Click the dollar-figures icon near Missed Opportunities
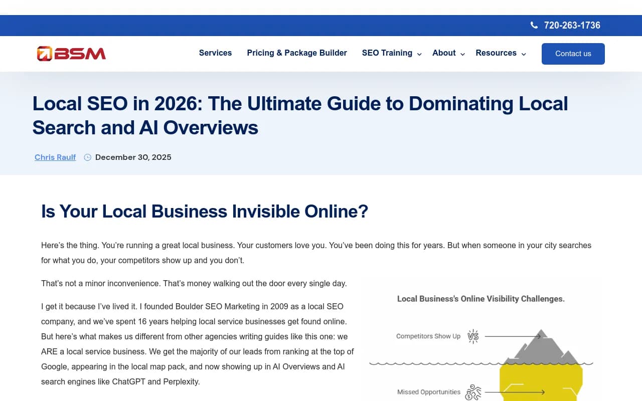Screen dimensions: 642x401 [472, 391]
